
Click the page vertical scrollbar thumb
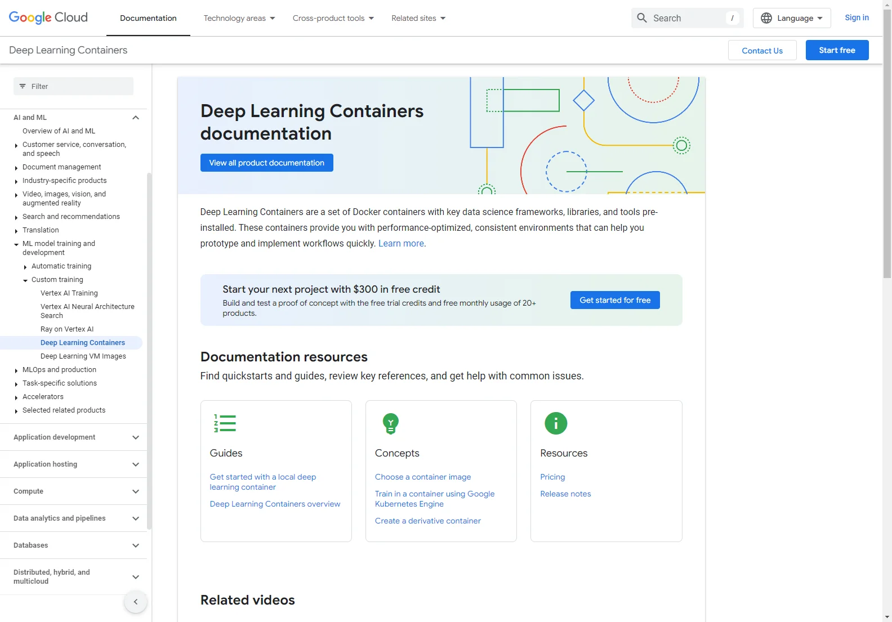tap(887, 144)
